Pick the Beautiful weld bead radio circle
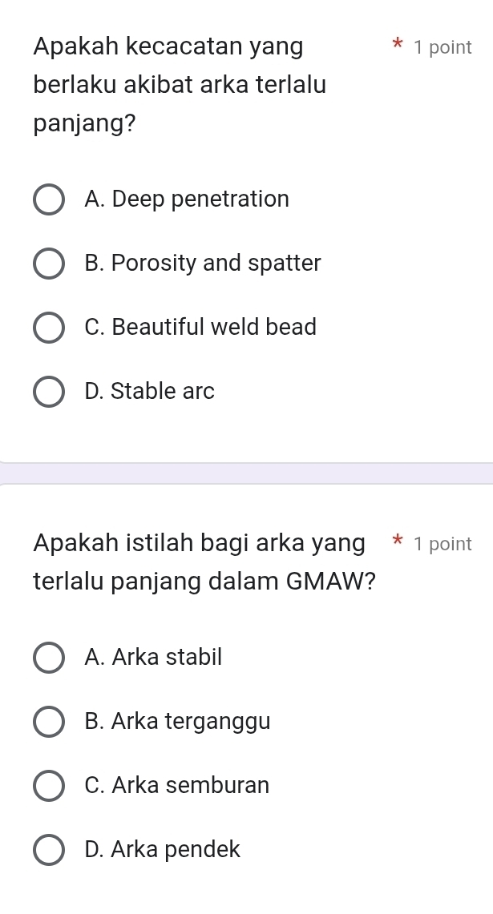 click(49, 328)
